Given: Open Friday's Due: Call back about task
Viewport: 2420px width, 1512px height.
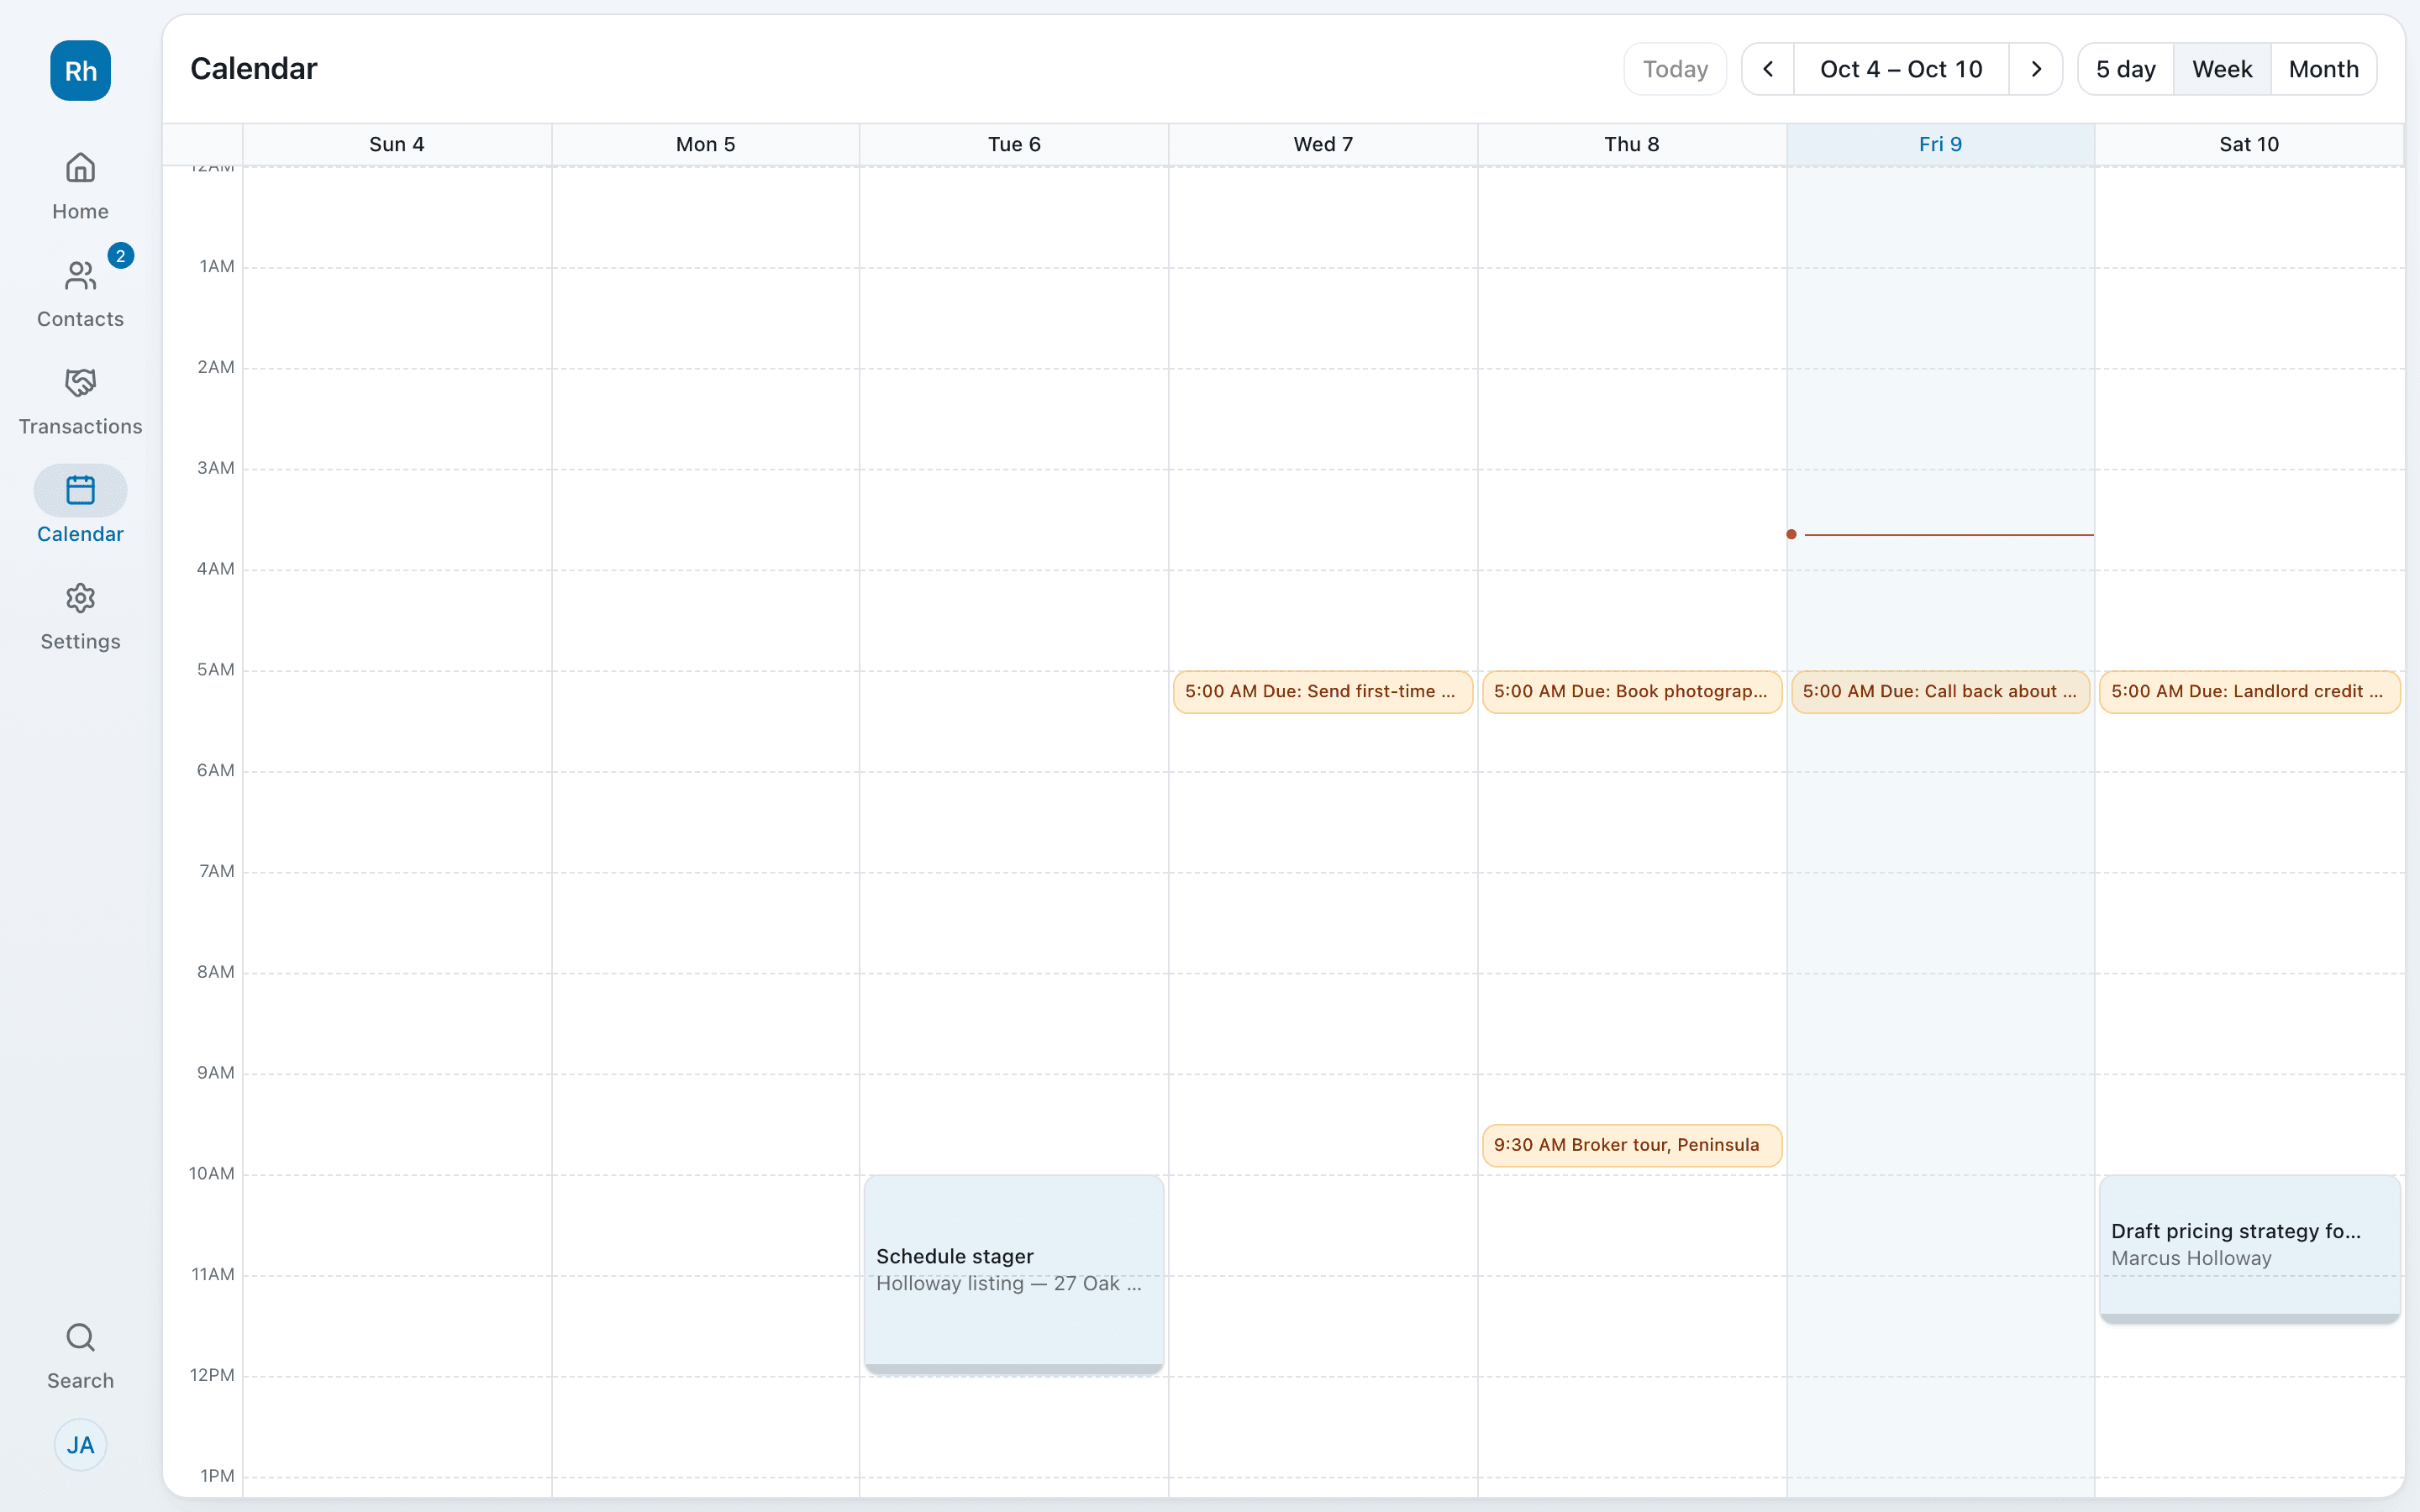Looking at the screenshot, I should 1940,692.
